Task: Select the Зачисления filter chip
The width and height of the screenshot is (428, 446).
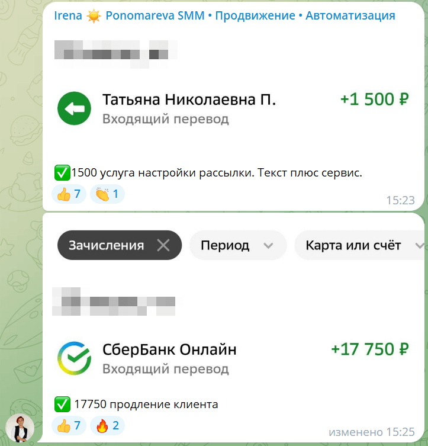Action: pos(120,245)
